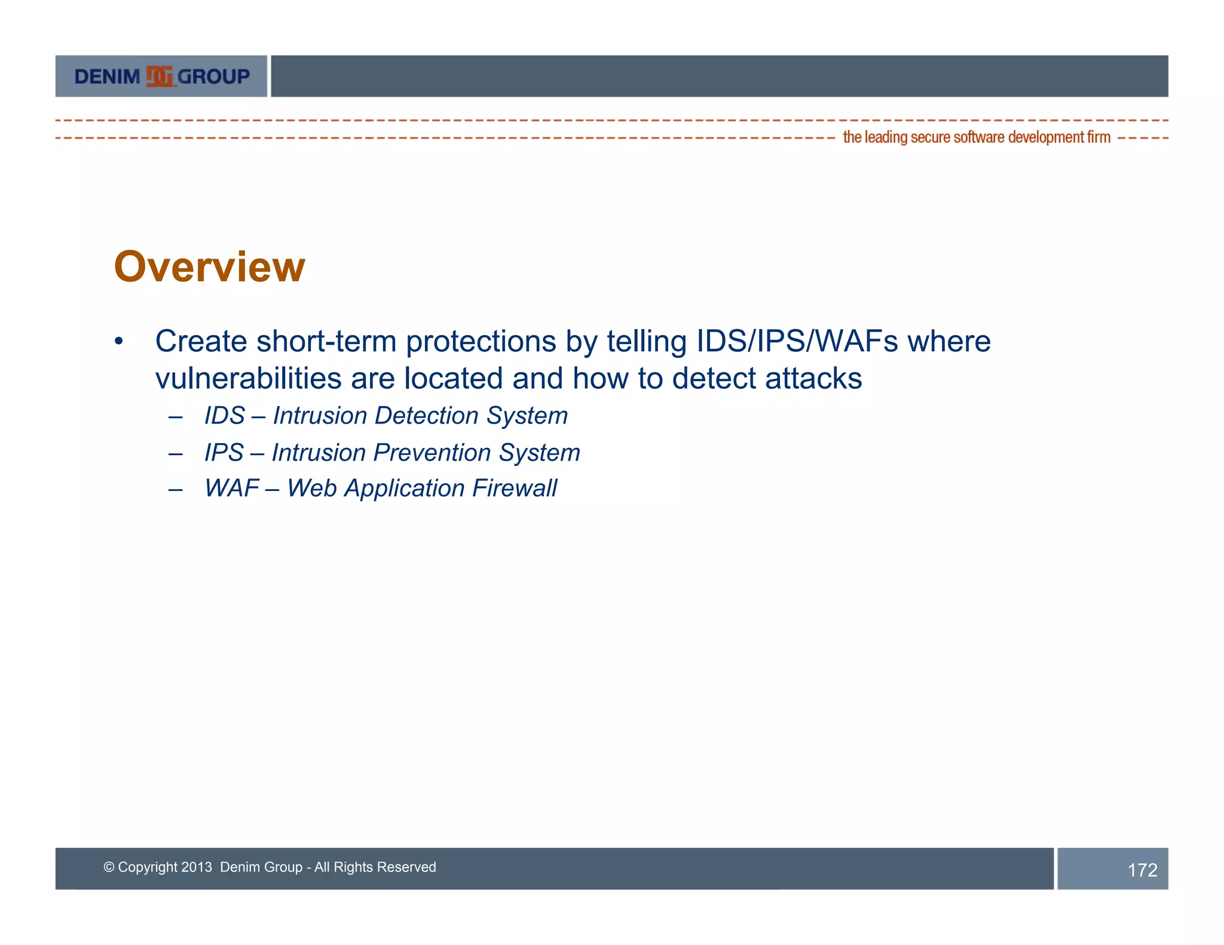The height and width of the screenshot is (945, 1224).
Task: Click the text 'vulnerabilities are located' line
Action: tap(329, 379)
